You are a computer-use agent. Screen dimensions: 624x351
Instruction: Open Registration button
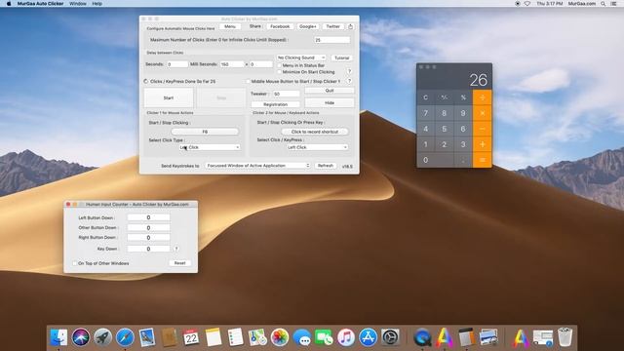[275, 104]
